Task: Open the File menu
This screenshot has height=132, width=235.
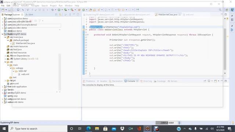Action: coord(3,6)
